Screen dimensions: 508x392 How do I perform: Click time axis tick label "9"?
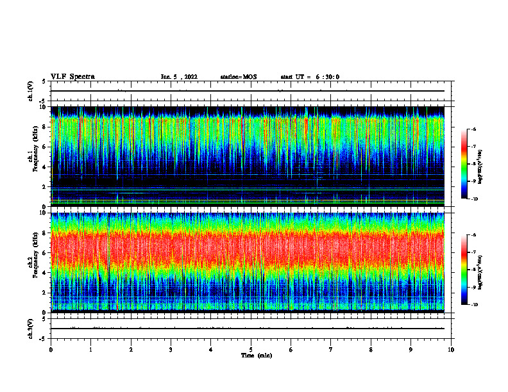tap(411, 350)
